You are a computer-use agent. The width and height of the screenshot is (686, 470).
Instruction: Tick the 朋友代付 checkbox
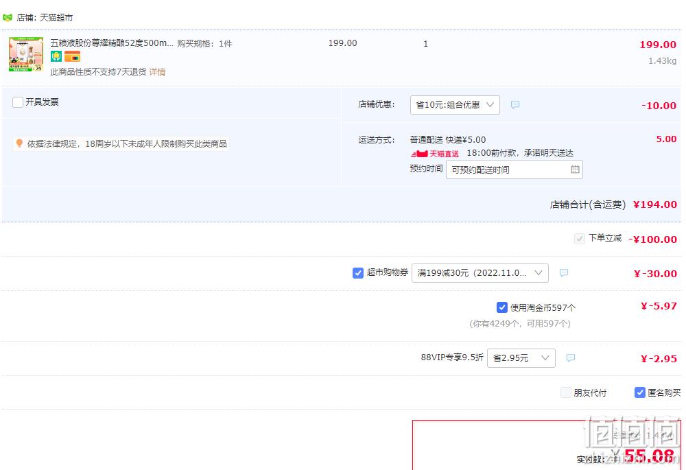tap(566, 392)
